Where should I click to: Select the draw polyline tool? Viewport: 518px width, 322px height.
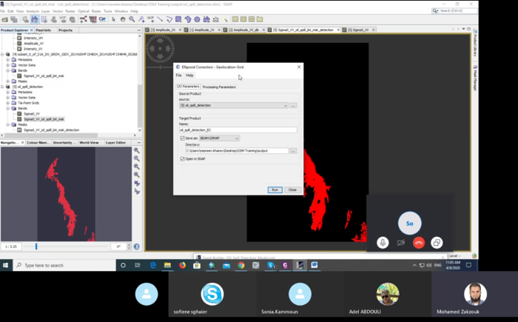(169, 19)
